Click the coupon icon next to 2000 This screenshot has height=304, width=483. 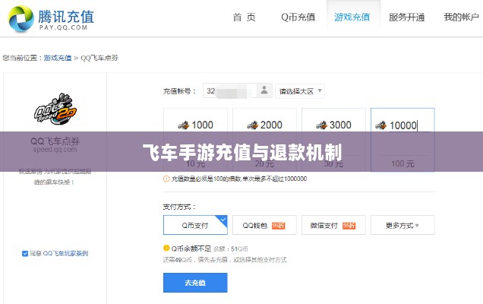point(252,125)
